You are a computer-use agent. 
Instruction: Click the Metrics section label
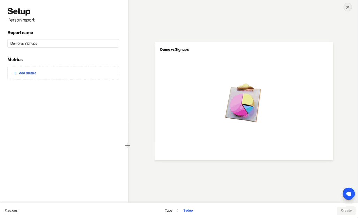[x=15, y=60]
